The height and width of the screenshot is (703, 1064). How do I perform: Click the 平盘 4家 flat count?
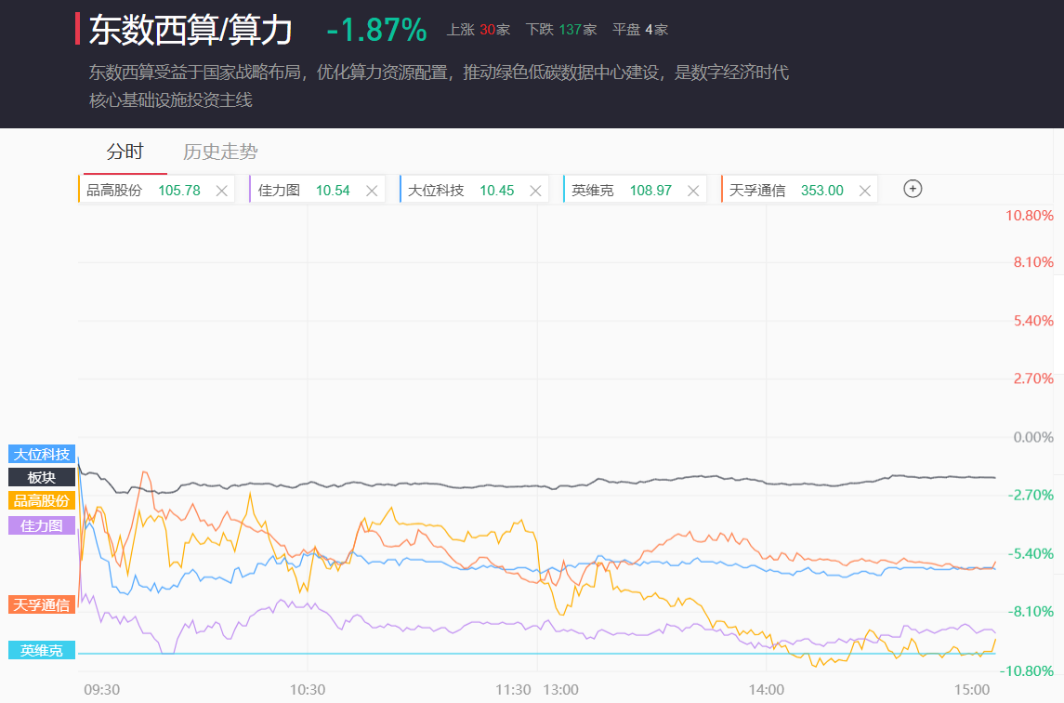pos(639,30)
